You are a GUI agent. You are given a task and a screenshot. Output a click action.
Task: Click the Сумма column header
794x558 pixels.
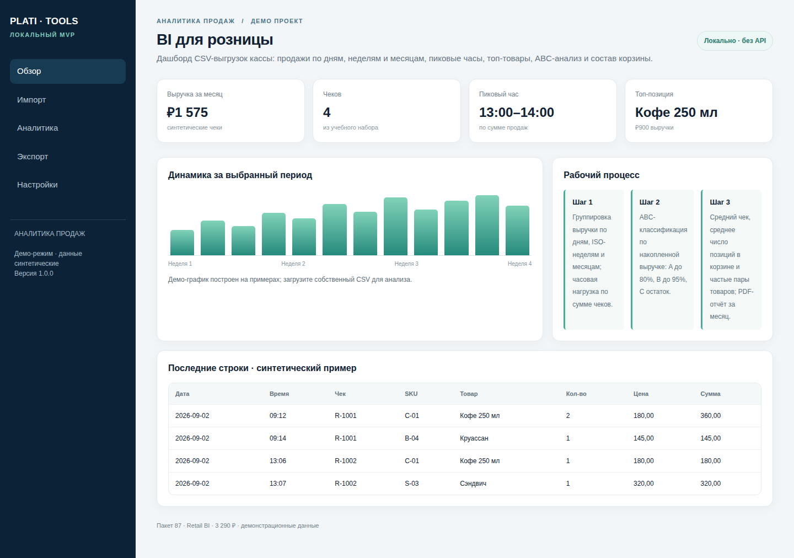coord(710,394)
